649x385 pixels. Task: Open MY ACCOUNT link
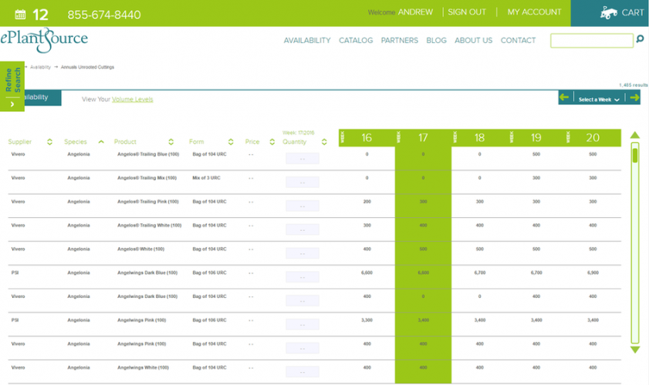[x=534, y=12]
